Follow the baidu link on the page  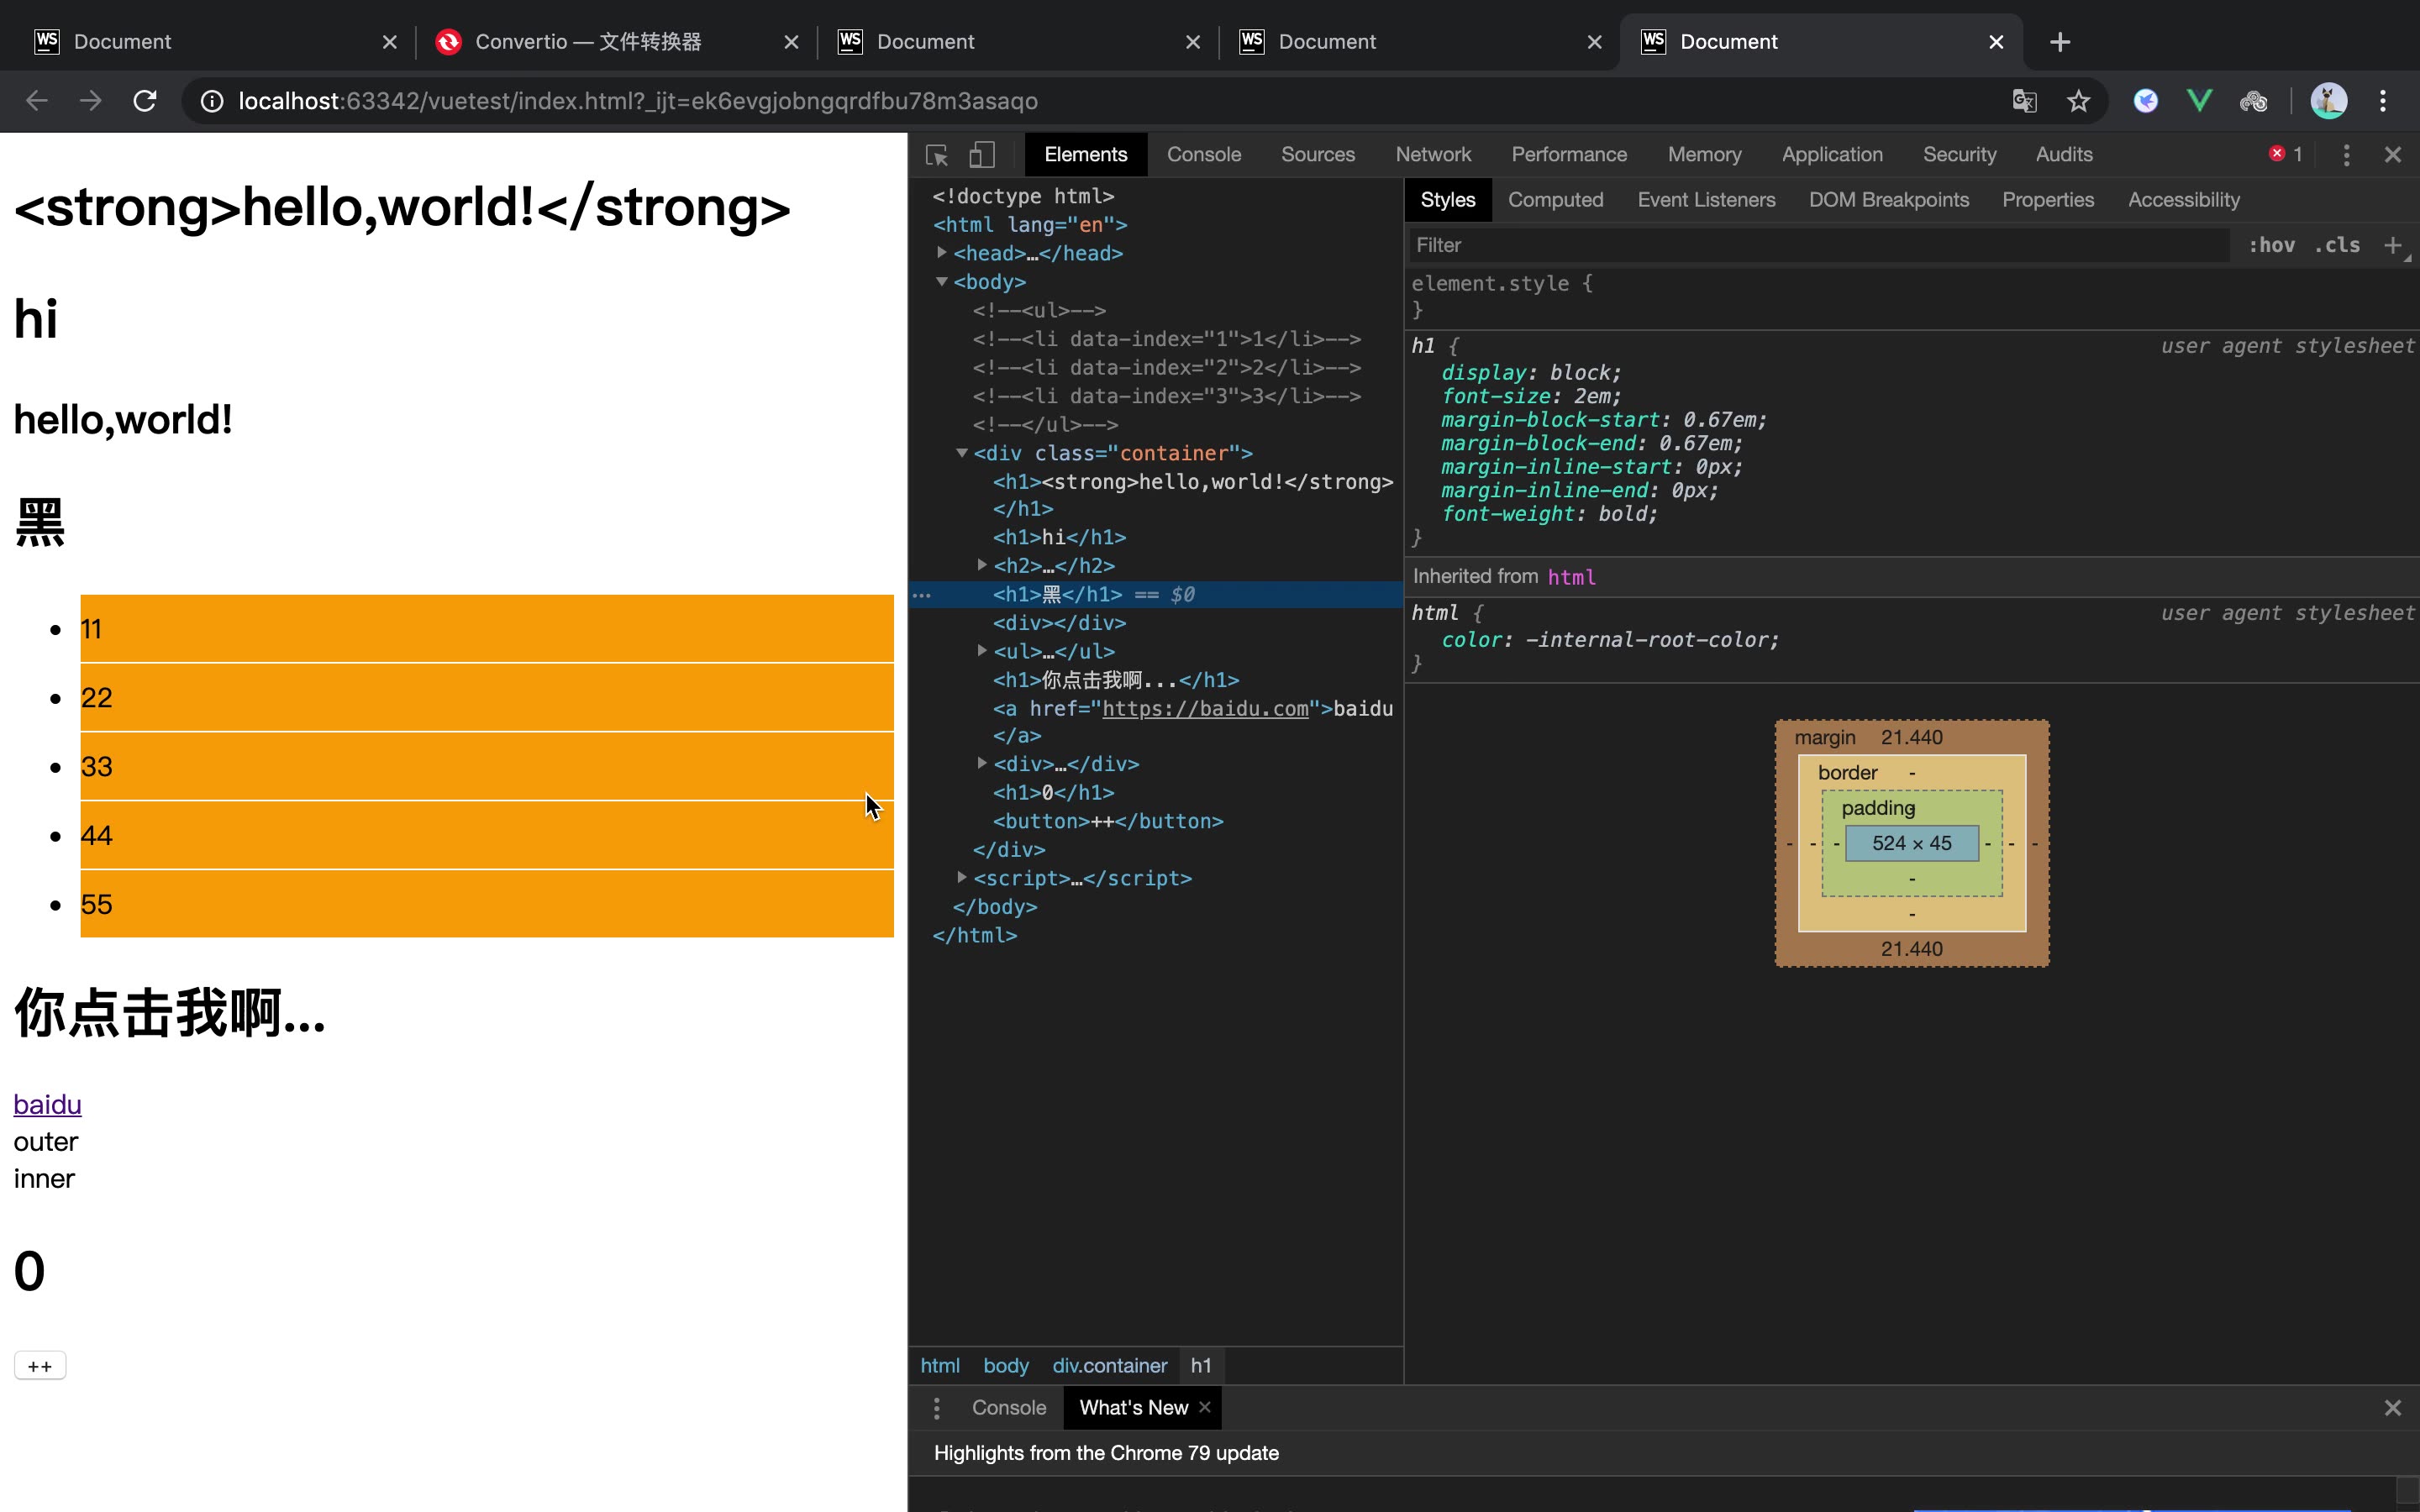(47, 1104)
